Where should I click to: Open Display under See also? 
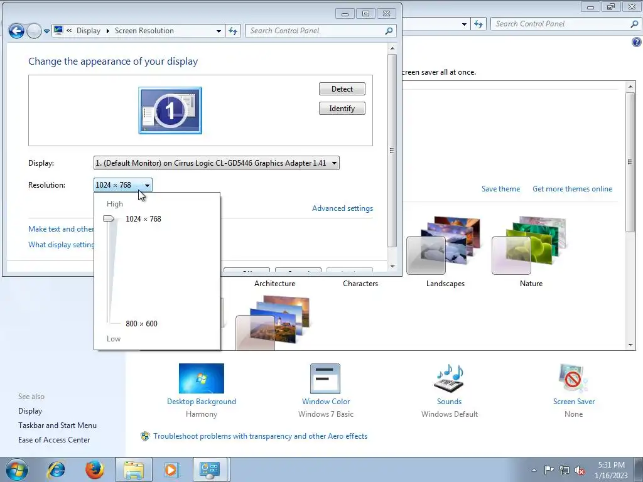tap(30, 411)
